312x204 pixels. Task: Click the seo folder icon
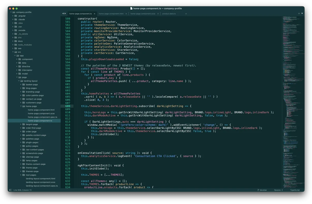pyautogui.click(x=16, y=48)
